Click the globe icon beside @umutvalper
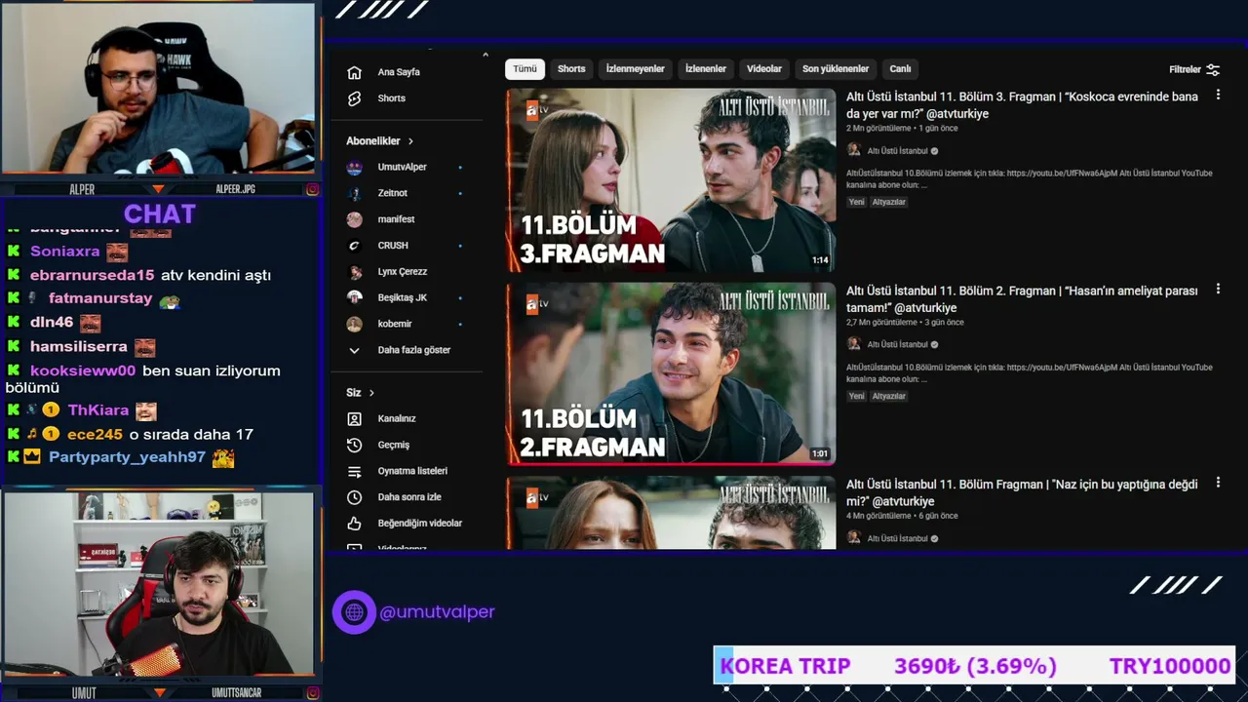This screenshot has width=1248, height=702. tap(354, 612)
